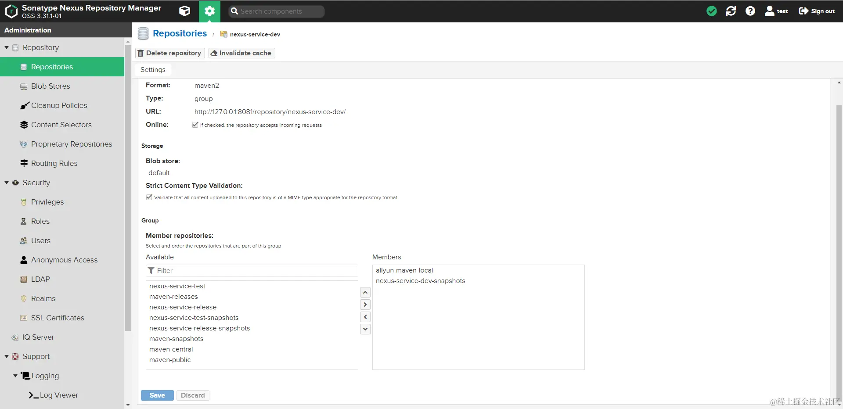Click the Sign out button
843x409 pixels.
817,11
